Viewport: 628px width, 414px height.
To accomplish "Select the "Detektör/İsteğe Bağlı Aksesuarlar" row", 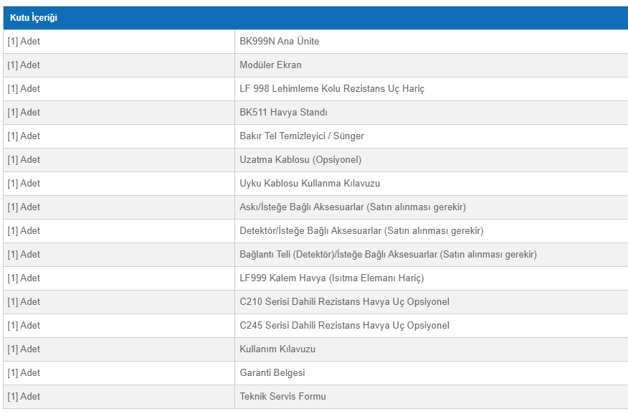I will click(361, 231).
